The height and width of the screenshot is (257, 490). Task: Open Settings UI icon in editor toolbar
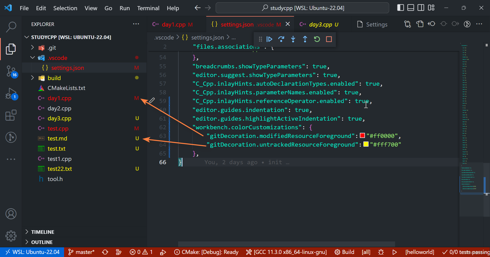(420, 24)
